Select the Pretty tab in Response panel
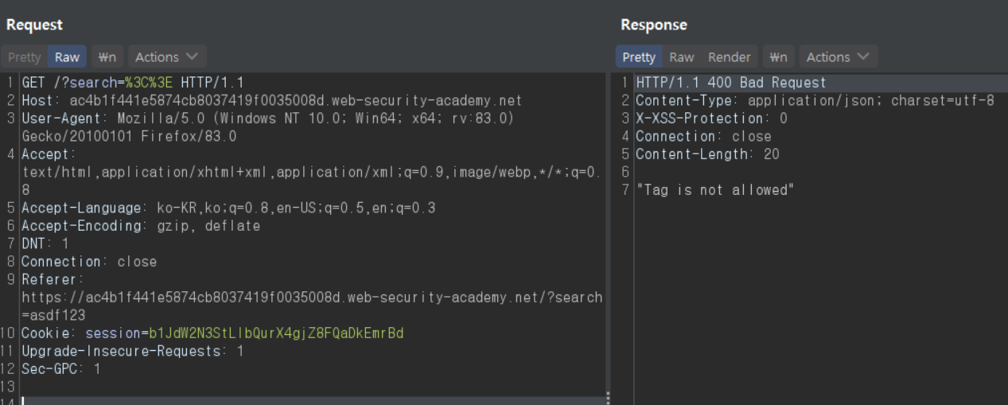The width and height of the screenshot is (1008, 405). click(x=638, y=57)
